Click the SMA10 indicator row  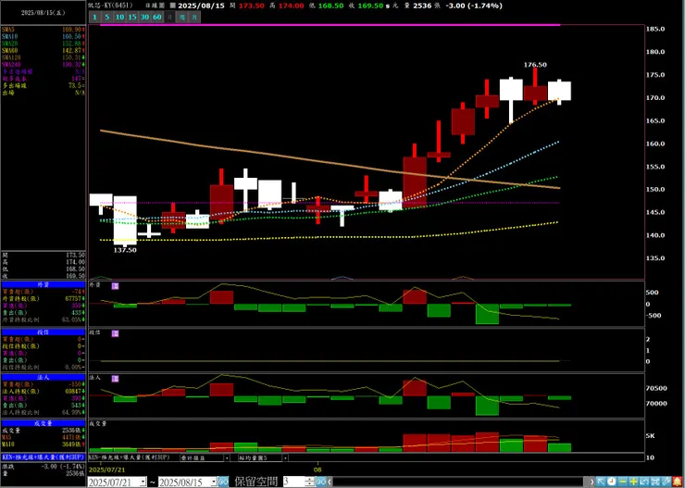click(x=44, y=36)
